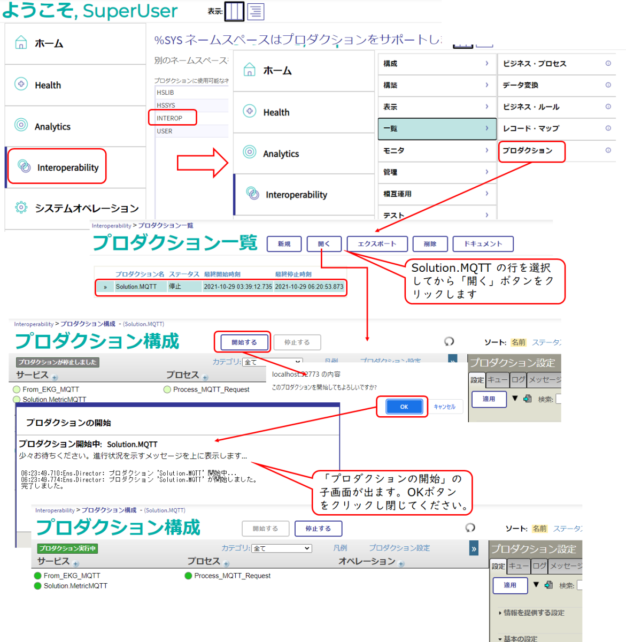Expand the 情報を提供する設定 section
Viewport: 626px width, 642px height.
tap(500, 613)
